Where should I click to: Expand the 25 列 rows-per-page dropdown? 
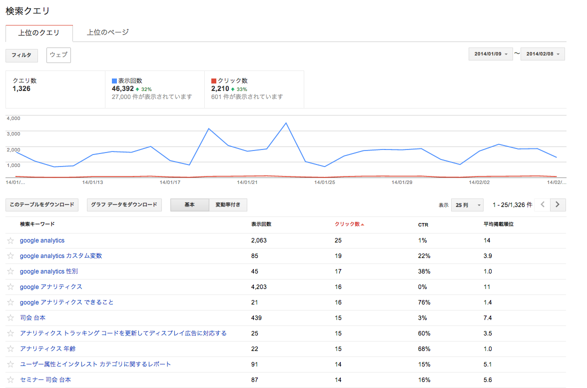pyautogui.click(x=467, y=205)
